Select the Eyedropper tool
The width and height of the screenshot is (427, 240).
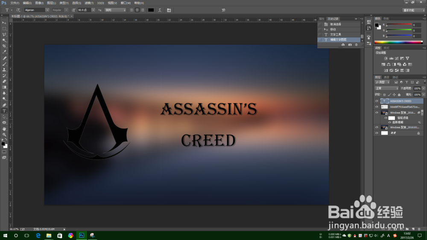4,52
